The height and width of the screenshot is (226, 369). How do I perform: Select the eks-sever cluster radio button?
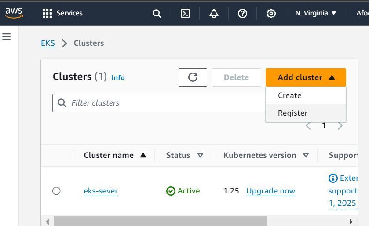(x=56, y=191)
